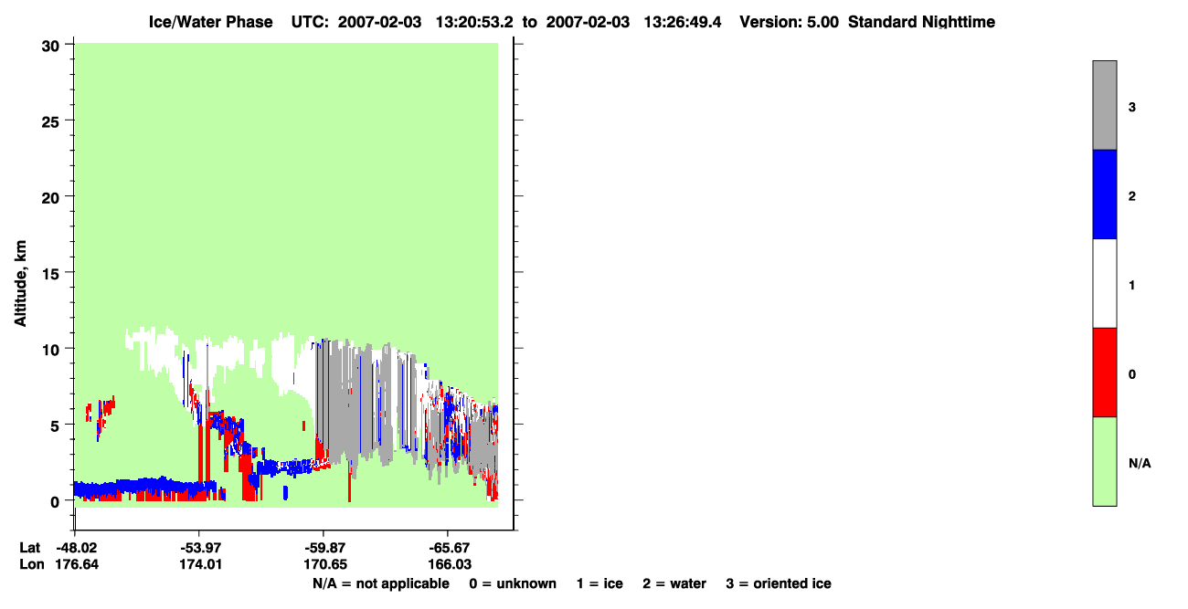
Task: Click the 'Ice/Water Phase' title text
Action: click(x=210, y=21)
